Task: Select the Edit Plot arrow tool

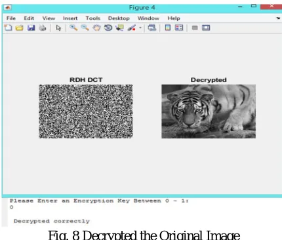Action: [x=58, y=28]
